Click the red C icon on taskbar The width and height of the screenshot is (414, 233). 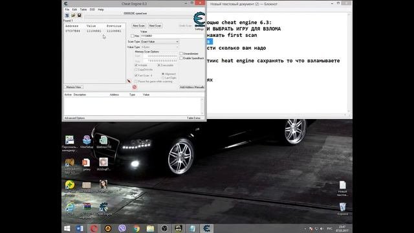click(x=94, y=228)
